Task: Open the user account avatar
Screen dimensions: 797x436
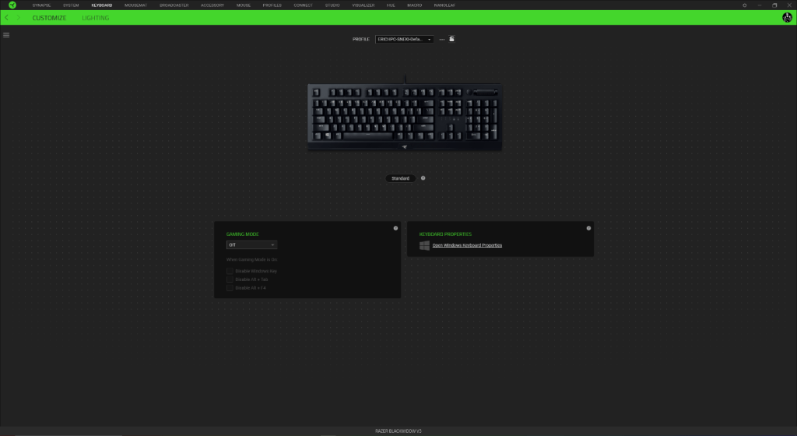Action: 787,18
